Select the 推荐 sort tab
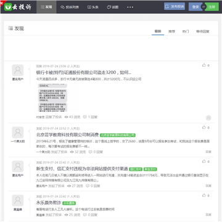The image size is (222, 222). (171, 31)
